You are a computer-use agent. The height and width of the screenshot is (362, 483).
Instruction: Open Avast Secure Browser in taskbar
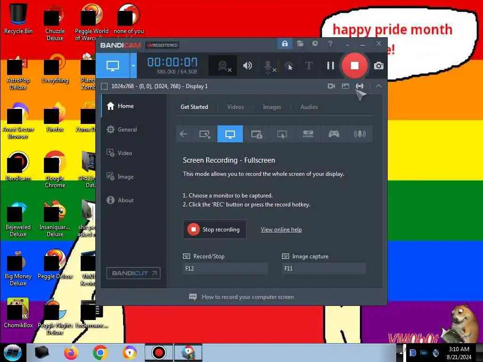(129, 353)
